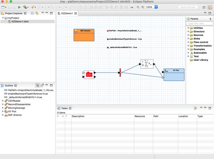Select the Outline view tab
The image size is (214, 159).
coord(9,86)
